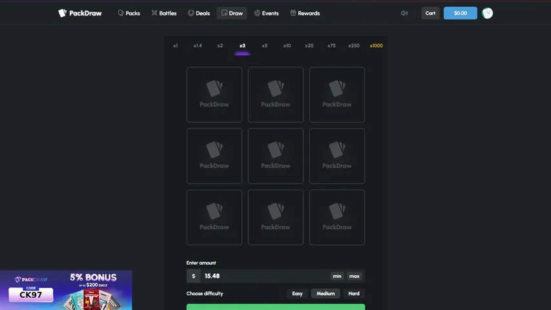The image size is (551, 310).
Task: Flip the center PackDraw card
Action: (x=275, y=156)
